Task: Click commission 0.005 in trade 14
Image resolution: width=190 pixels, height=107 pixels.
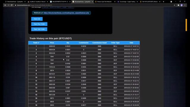Action: (84, 91)
